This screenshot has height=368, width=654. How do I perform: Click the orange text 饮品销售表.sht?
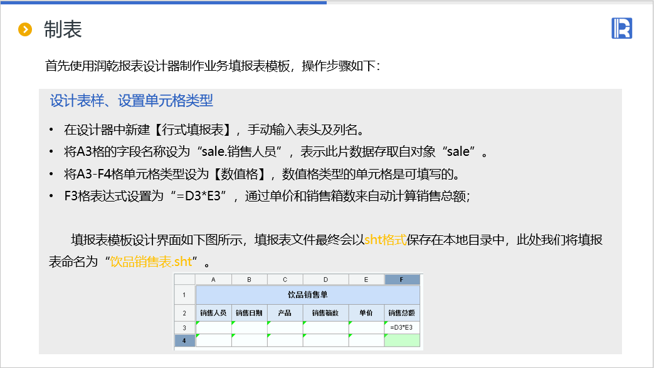151,262
